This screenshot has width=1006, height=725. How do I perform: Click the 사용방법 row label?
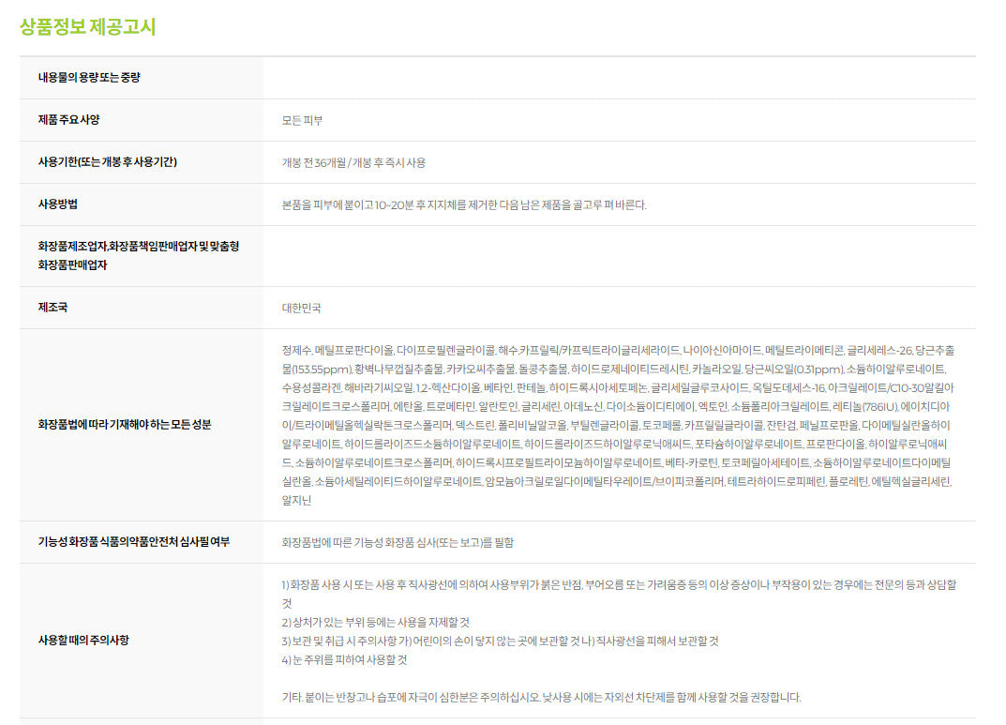[58, 204]
